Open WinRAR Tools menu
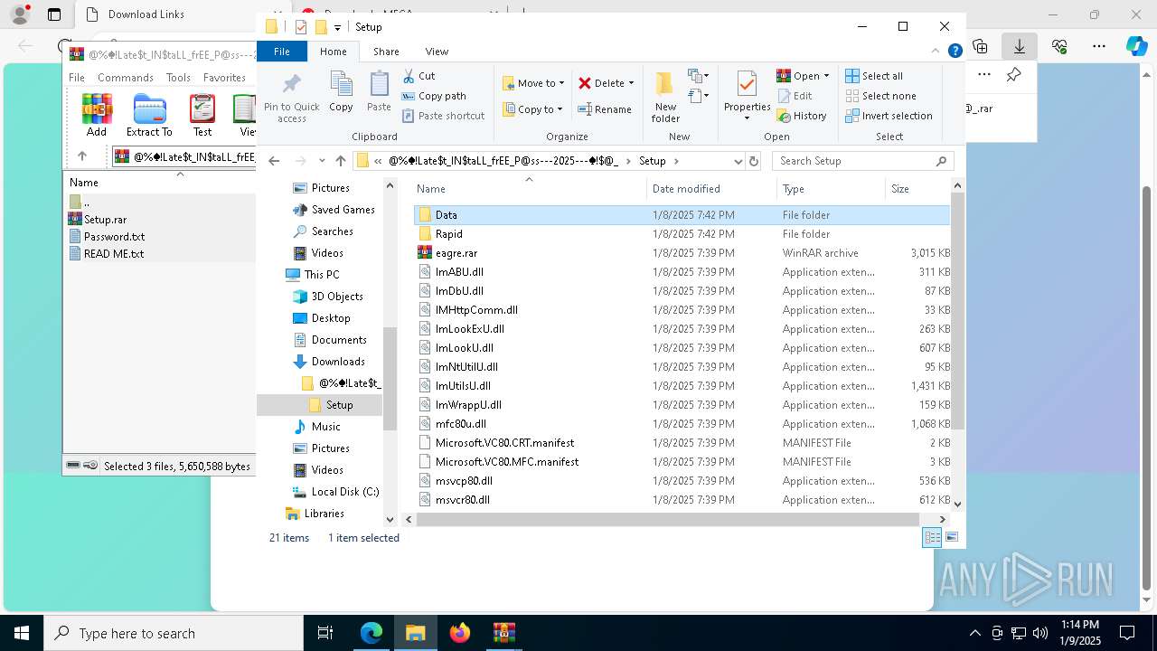1157x651 pixels. 178,78
